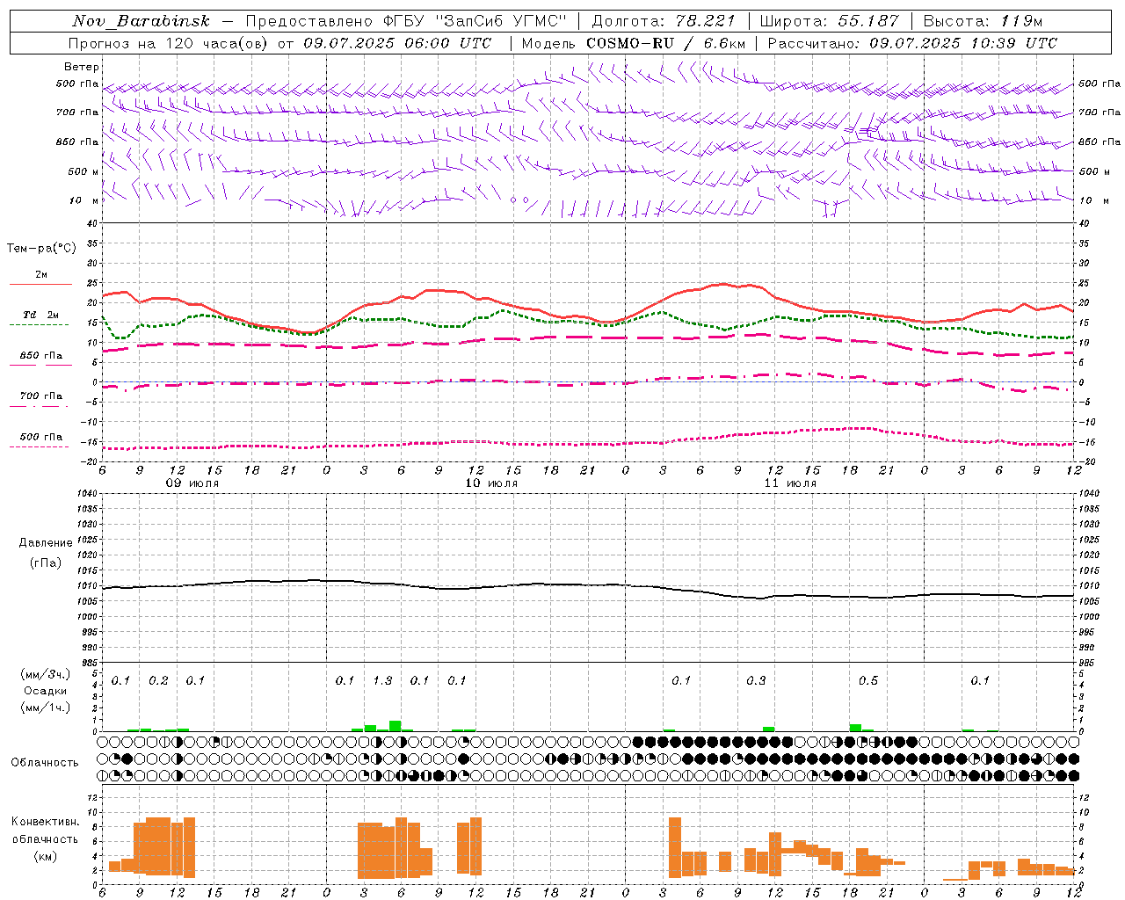
Task: Click the Конвективн. convective cloud label
Action: [x=46, y=822]
